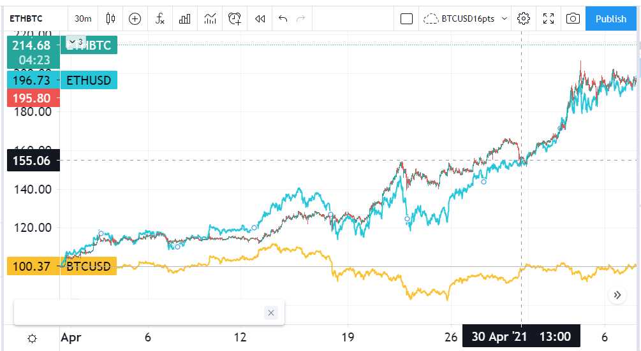Click the Publish button
Screen dimensions: 641x351
point(611,18)
